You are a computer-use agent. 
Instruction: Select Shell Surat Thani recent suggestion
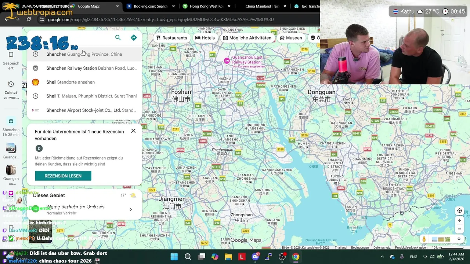84,96
